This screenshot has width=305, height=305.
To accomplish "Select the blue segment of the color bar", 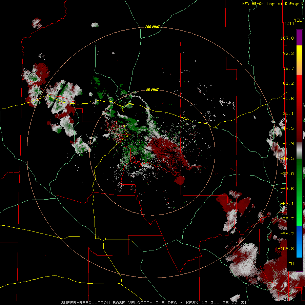I will coord(299,242).
